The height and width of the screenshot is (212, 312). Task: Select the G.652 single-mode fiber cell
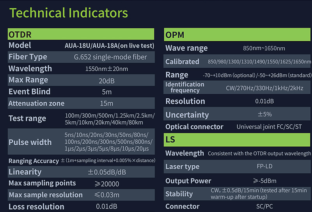[110, 57]
